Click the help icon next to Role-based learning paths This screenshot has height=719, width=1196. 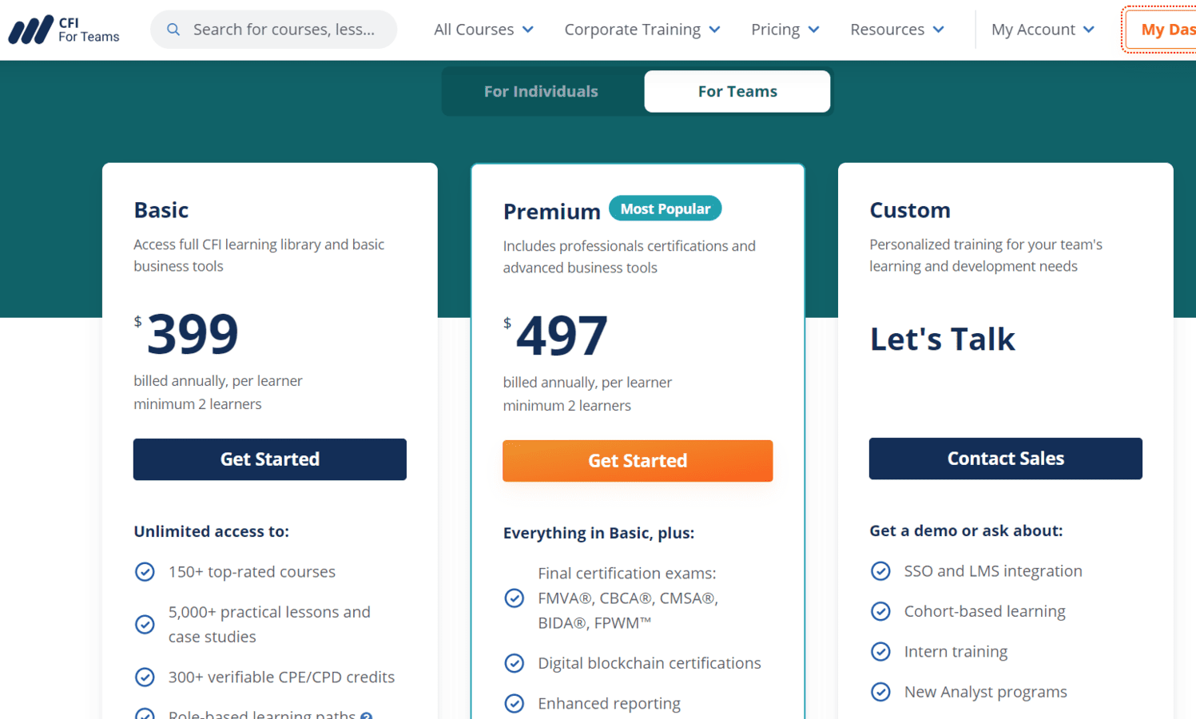click(368, 715)
